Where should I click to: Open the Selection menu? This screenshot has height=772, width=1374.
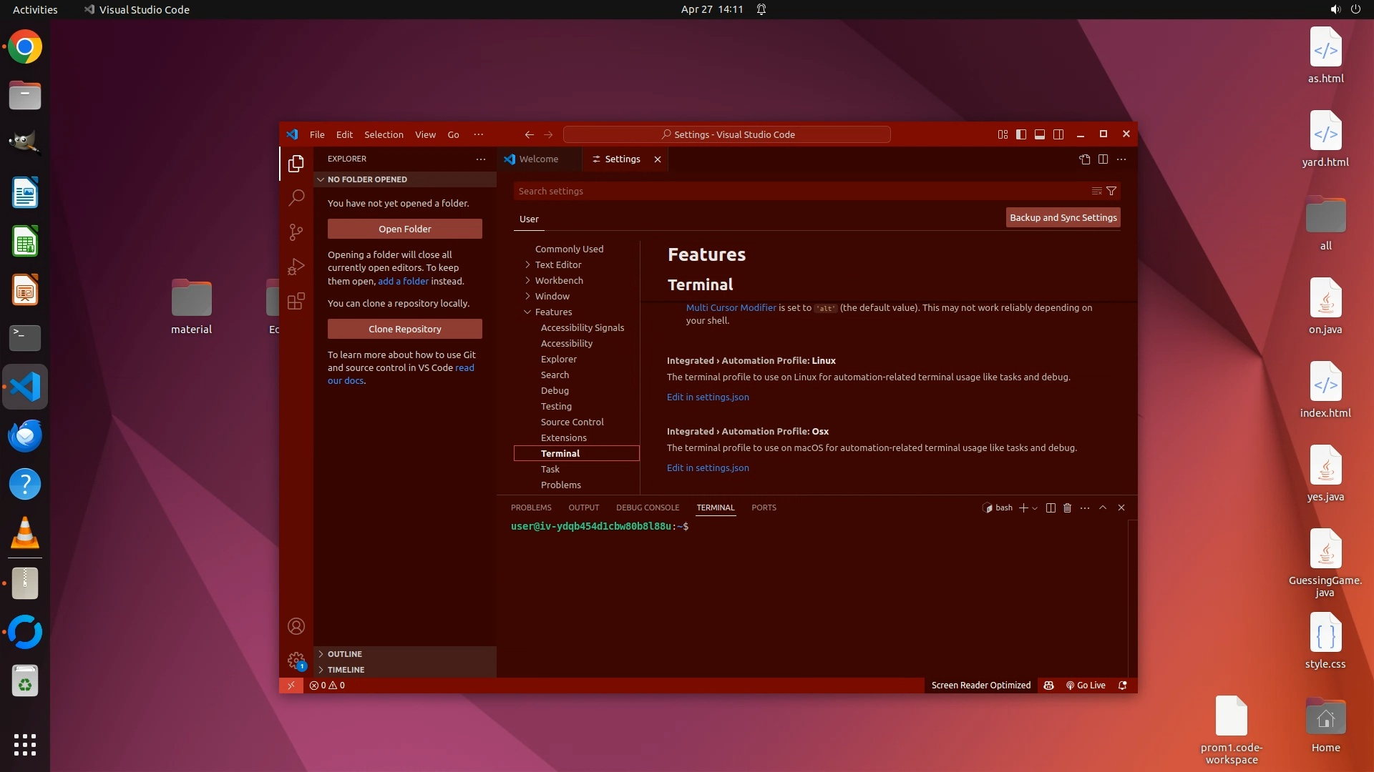point(384,134)
